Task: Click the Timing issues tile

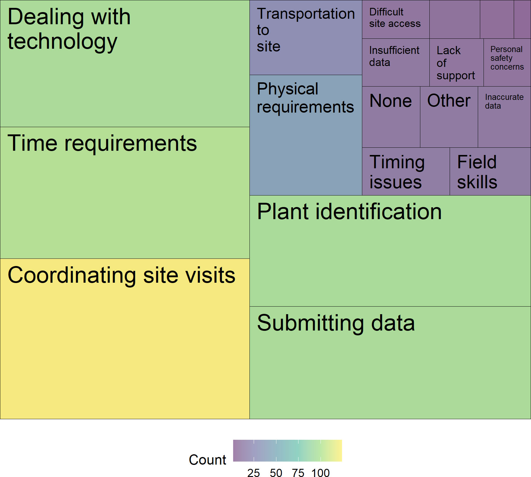Action: (406, 172)
